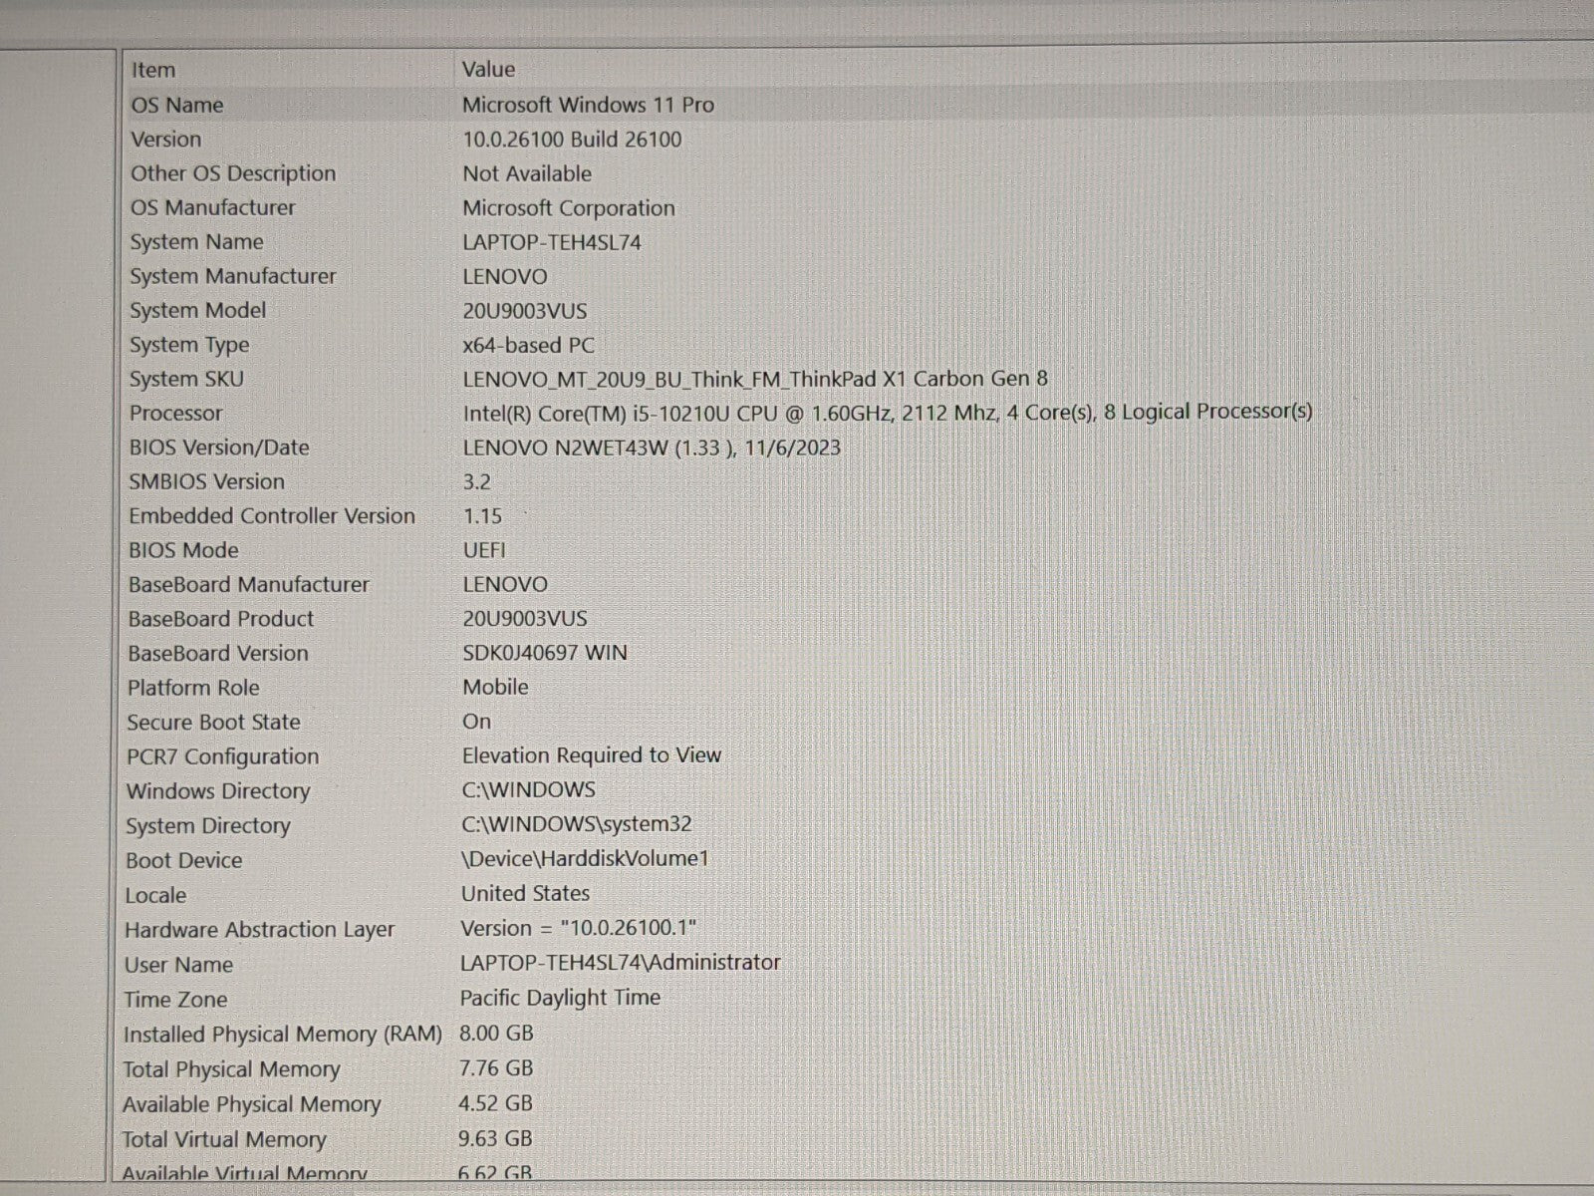Select the BIOS Mode row
The height and width of the screenshot is (1196, 1594).
coord(183,550)
